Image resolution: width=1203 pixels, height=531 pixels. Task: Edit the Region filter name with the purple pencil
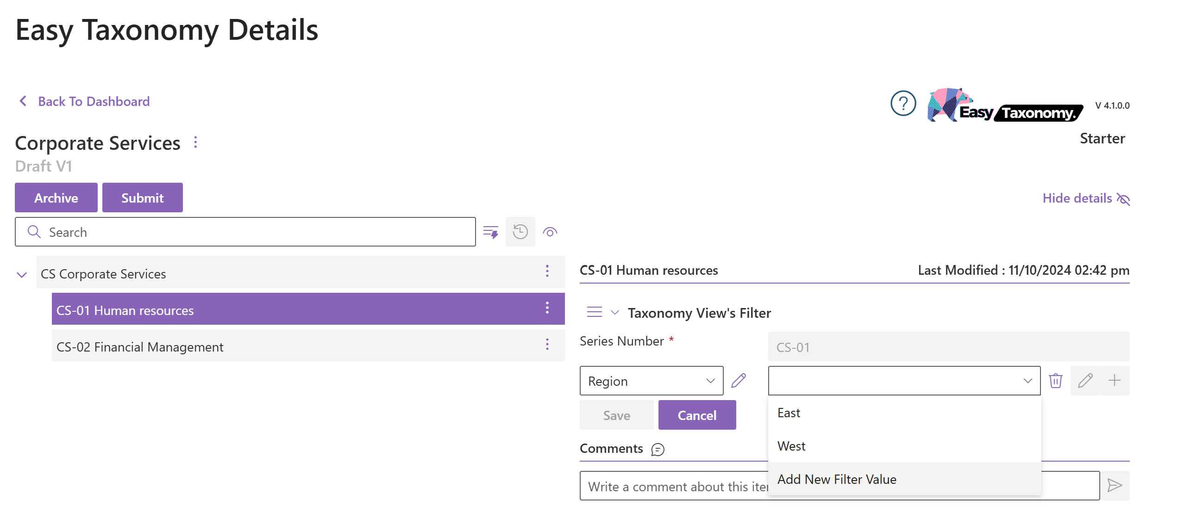point(739,381)
